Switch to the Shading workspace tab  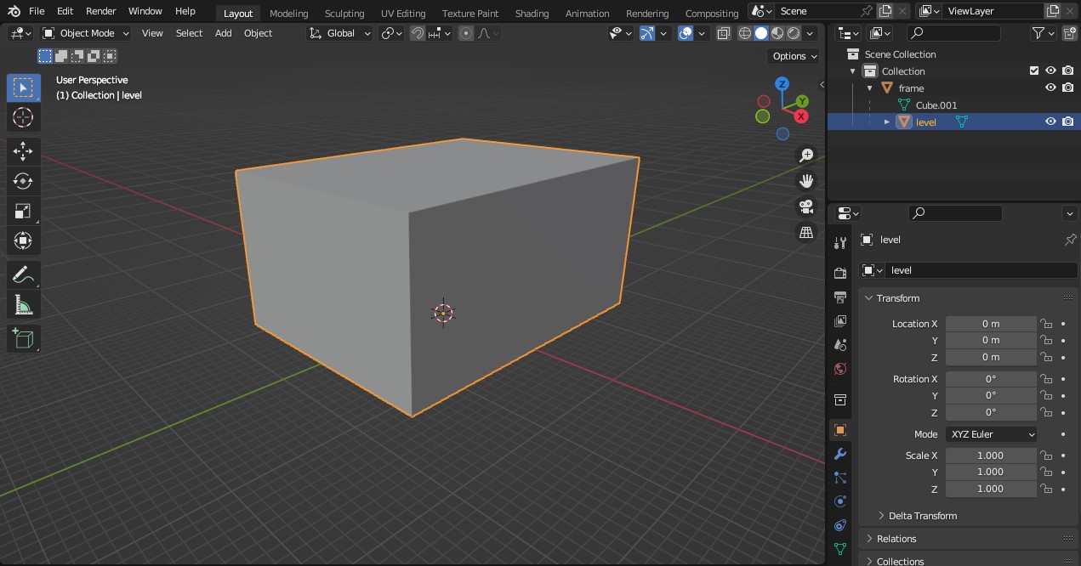click(x=532, y=13)
